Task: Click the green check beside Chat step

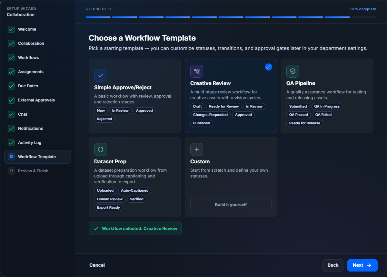Action: click(x=11, y=114)
